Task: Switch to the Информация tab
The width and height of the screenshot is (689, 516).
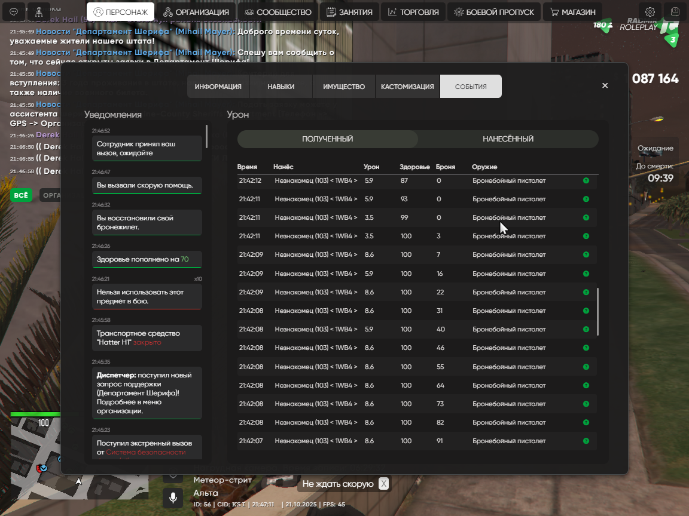Action: [x=218, y=87]
